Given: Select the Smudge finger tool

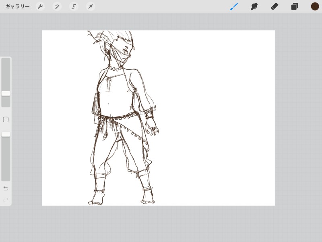Looking at the screenshot, I should [254, 6].
